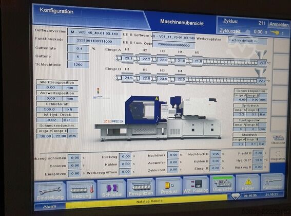This screenshot has width=291, height=216.
Task: Click the Zyklus count 211
Action: click(262, 23)
